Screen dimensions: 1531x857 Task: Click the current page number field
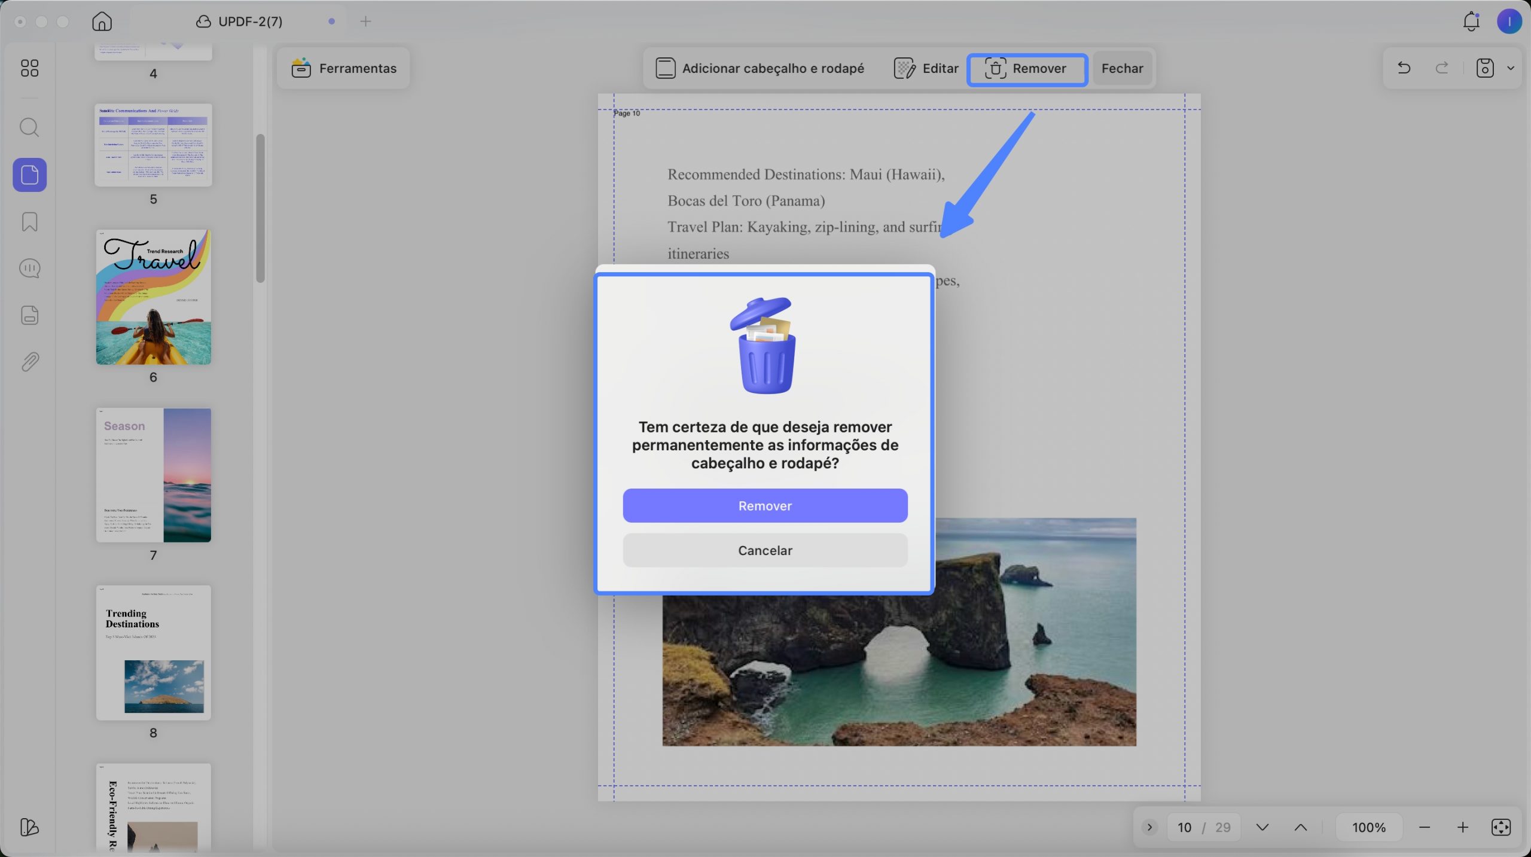[x=1185, y=827]
